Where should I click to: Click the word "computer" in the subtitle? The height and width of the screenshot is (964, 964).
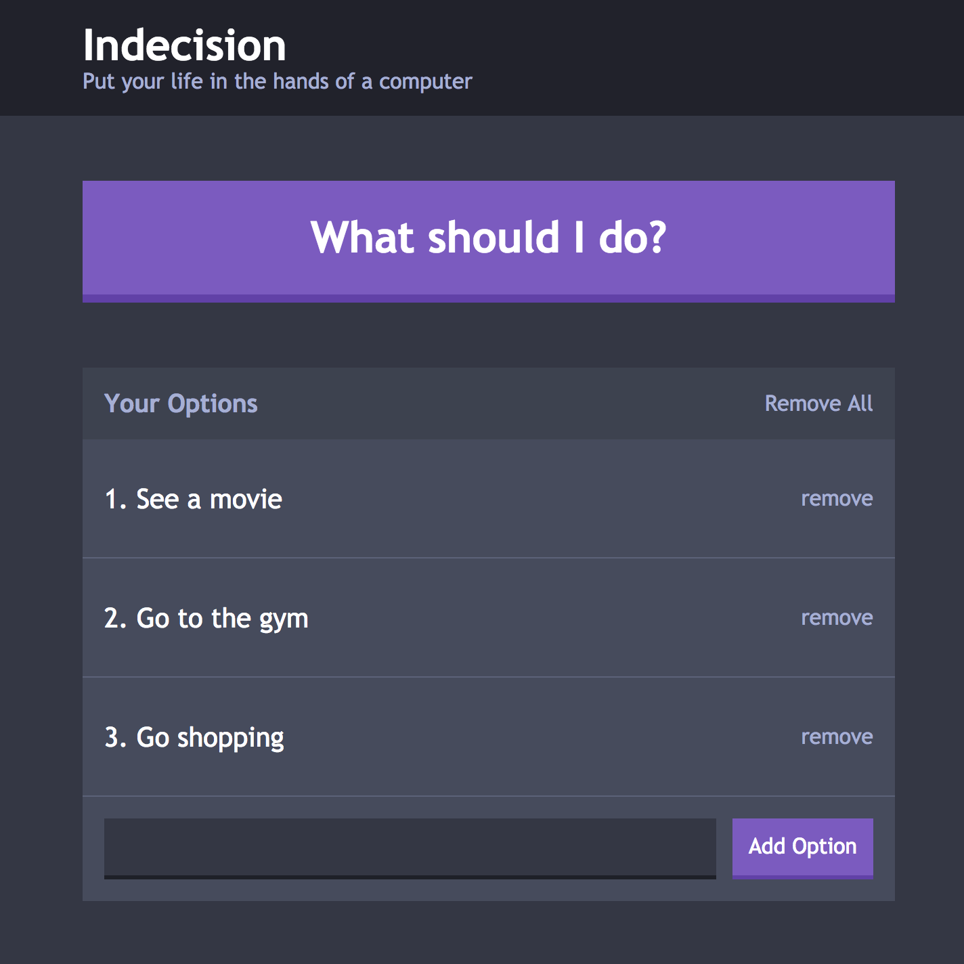[425, 82]
